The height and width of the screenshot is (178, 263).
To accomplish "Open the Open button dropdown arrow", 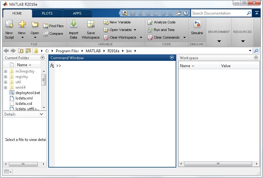I will [35, 37].
